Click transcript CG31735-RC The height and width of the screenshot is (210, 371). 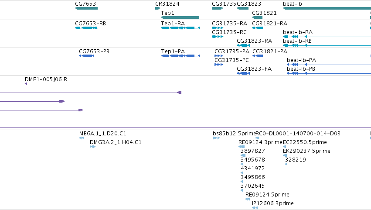point(218,37)
